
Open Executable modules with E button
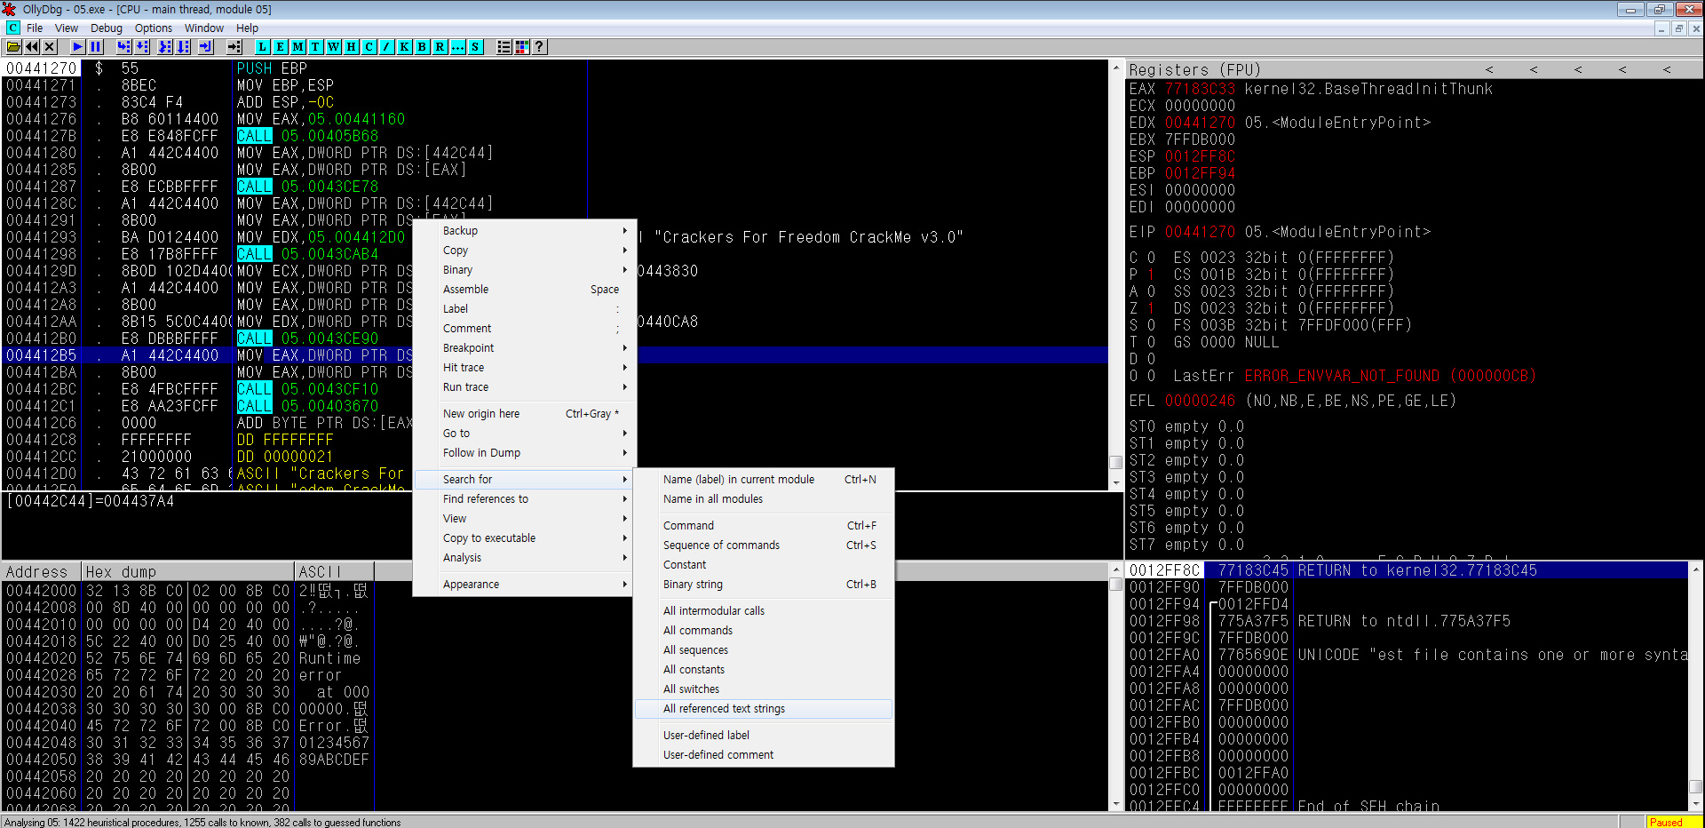[x=281, y=47]
